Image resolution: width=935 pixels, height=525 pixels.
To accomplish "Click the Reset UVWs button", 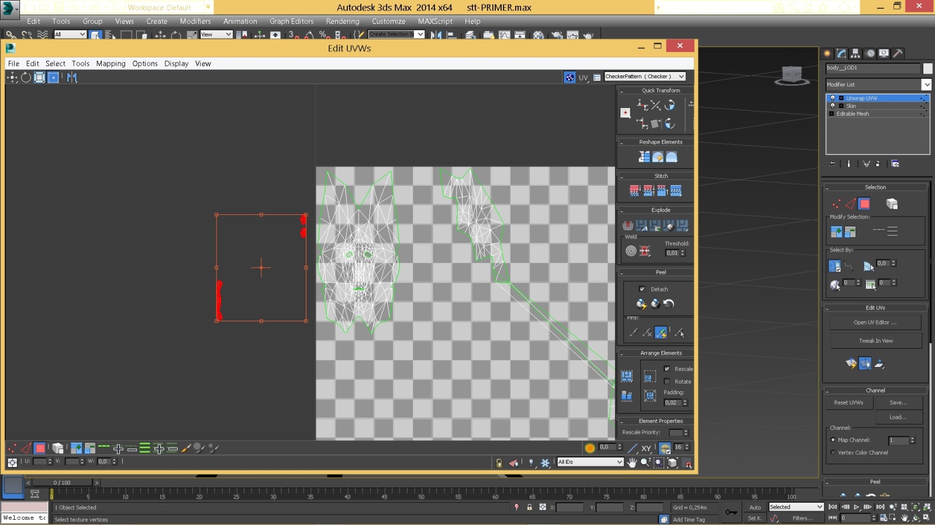I will [848, 402].
